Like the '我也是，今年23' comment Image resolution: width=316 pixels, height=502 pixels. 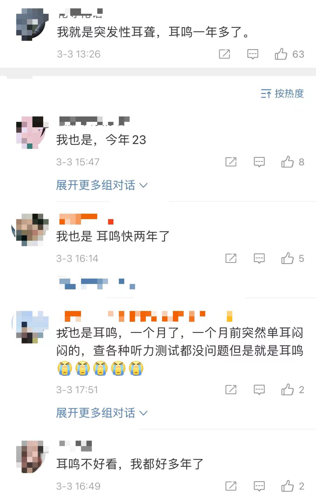(x=293, y=162)
